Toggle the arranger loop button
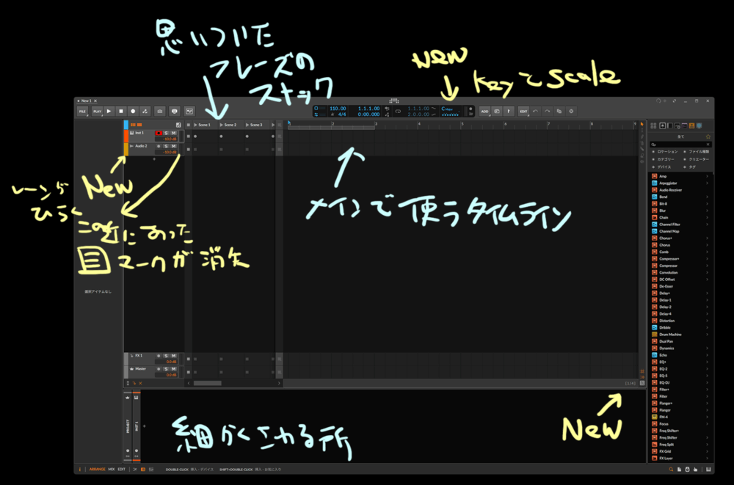 (398, 112)
